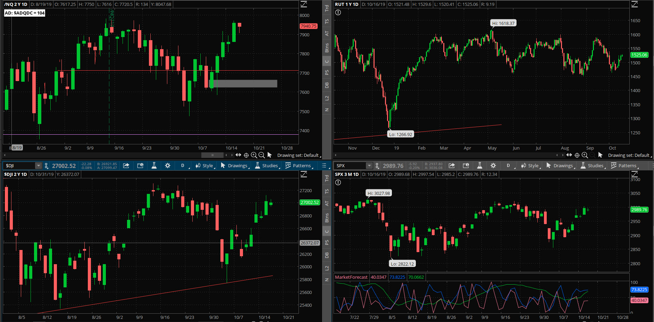Open the Style menu on SPX toolbar
Viewport: 654px width, 322px height.
[x=530, y=166]
